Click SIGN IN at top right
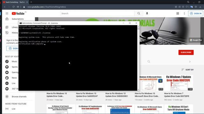204x114 pixels. click(195, 13)
